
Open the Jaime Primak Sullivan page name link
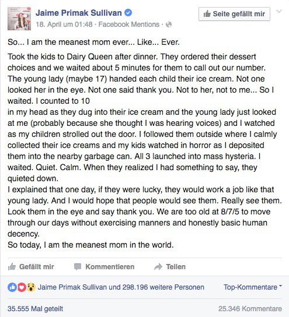point(79,13)
